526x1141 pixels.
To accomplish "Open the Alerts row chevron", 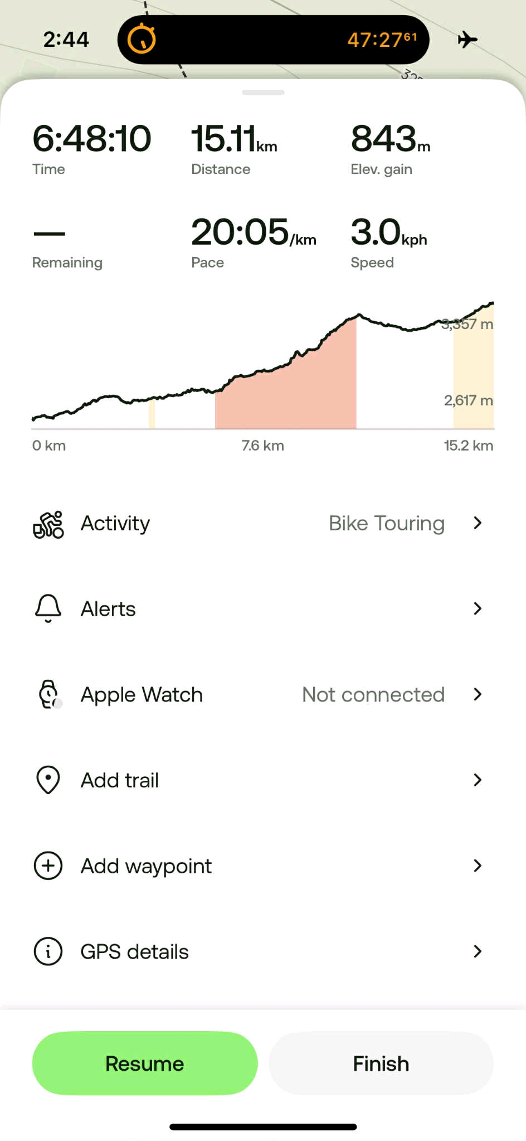I will point(477,608).
